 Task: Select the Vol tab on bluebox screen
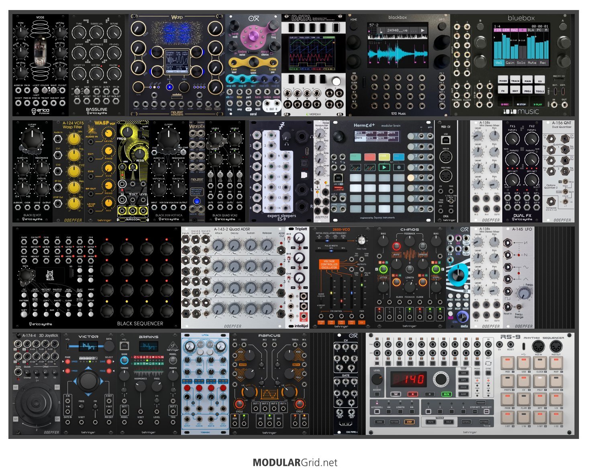499,63
